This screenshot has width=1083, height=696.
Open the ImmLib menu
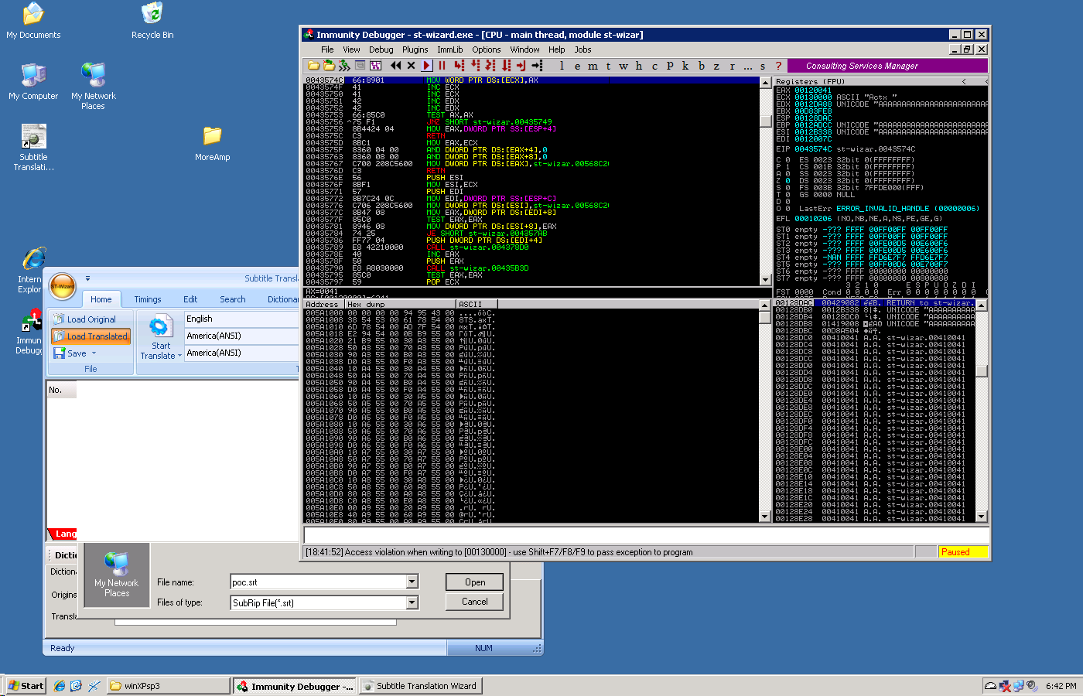449,49
